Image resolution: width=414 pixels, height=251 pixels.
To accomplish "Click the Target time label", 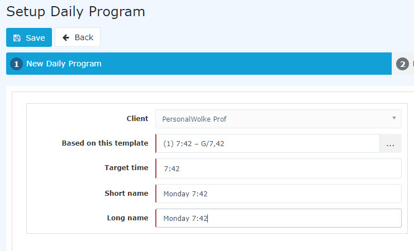I will [x=126, y=168].
